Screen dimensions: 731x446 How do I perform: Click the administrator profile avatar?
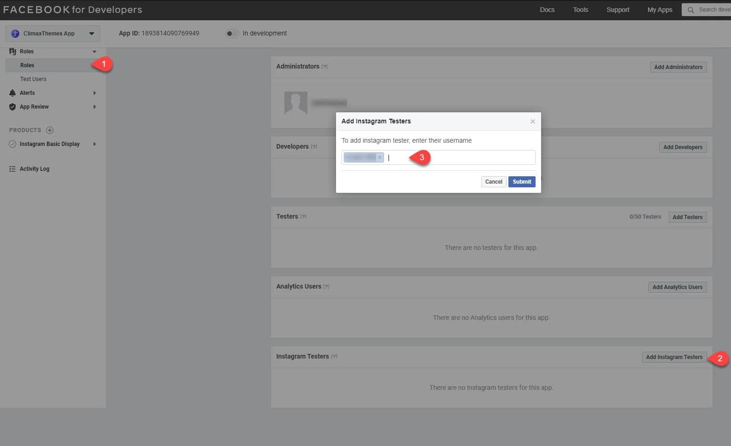point(296,103)
